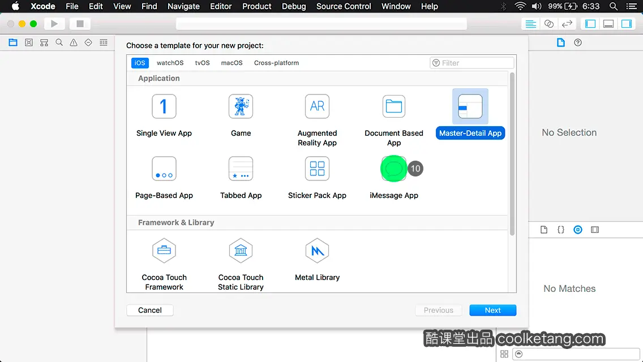This screenshot has width=643, height=362.
Task: Select the iMessage App template
Action: coord(394,178)
